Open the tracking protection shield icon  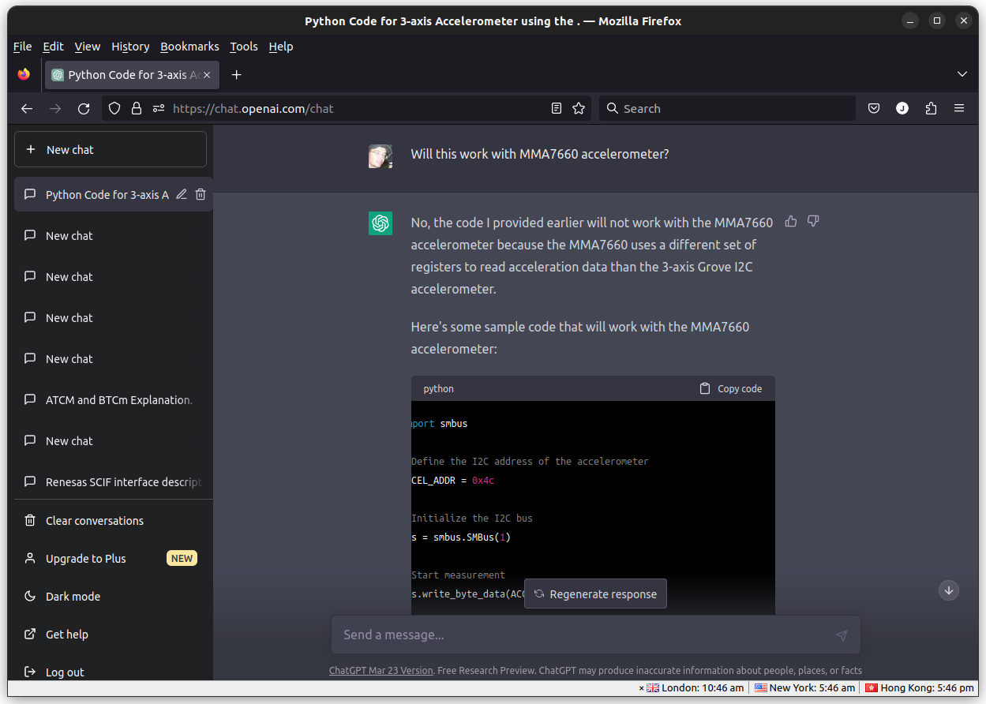click(x=114, y=109)
